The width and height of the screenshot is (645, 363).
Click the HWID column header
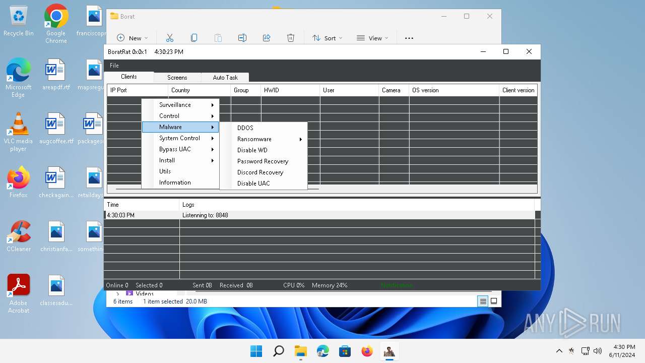290,90
